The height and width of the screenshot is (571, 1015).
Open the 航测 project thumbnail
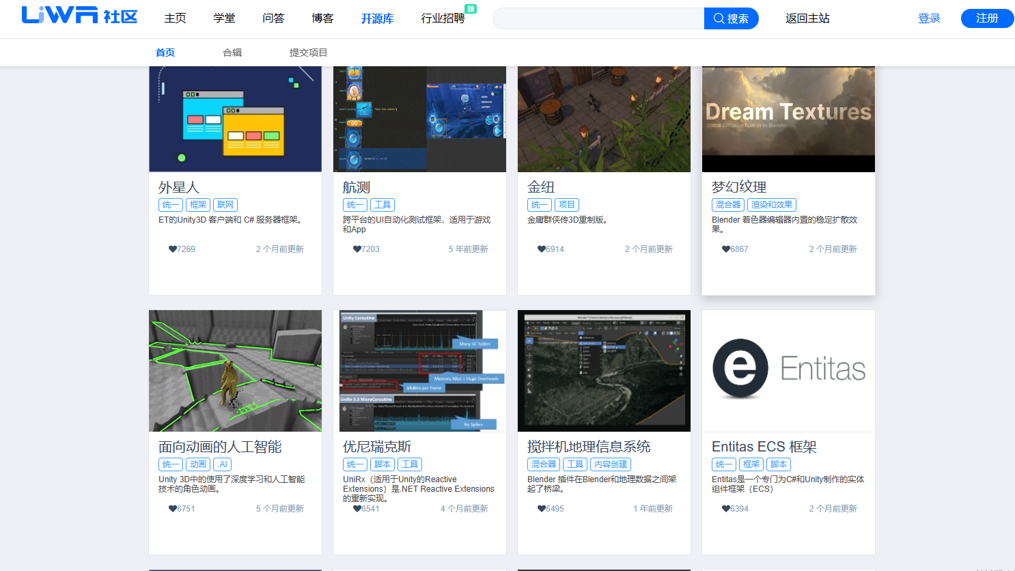(x=419, y=119)
